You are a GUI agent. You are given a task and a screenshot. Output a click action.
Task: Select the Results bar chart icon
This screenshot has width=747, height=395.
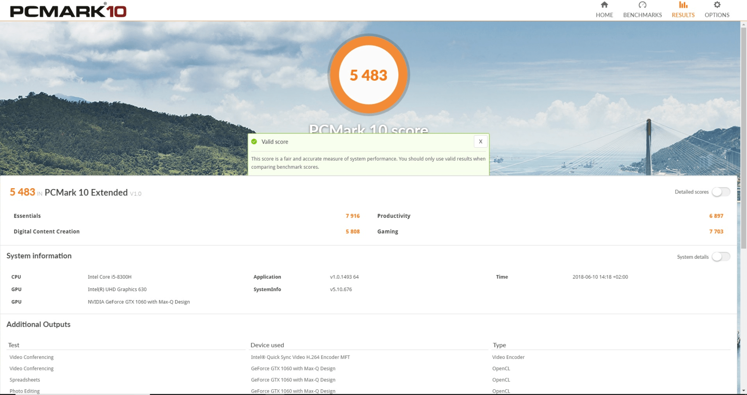[683, 5]
